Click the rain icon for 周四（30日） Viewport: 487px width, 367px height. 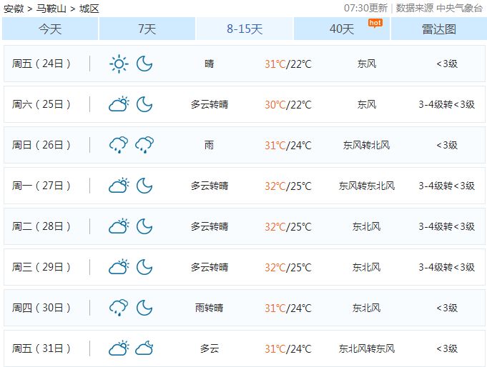(119, 308)
